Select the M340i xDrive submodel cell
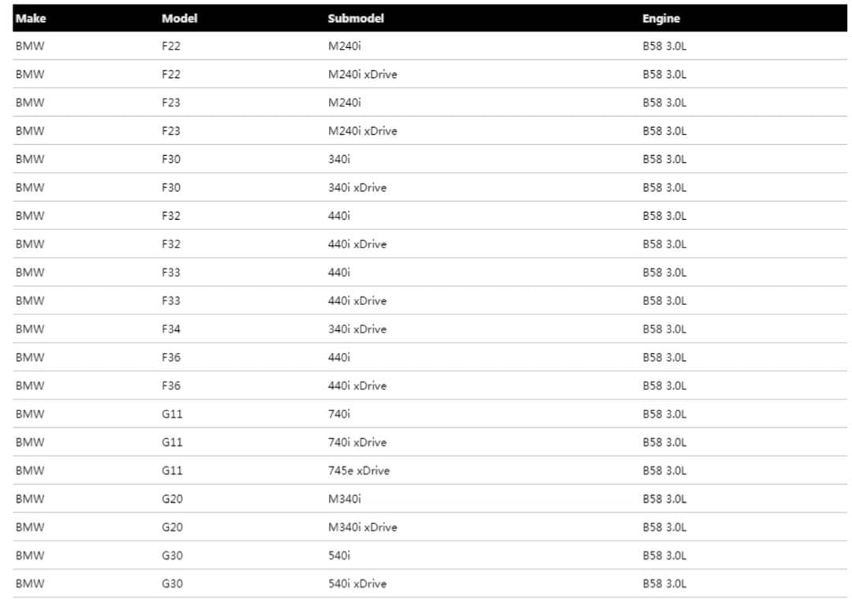The image size is (852, 610). 362,527
